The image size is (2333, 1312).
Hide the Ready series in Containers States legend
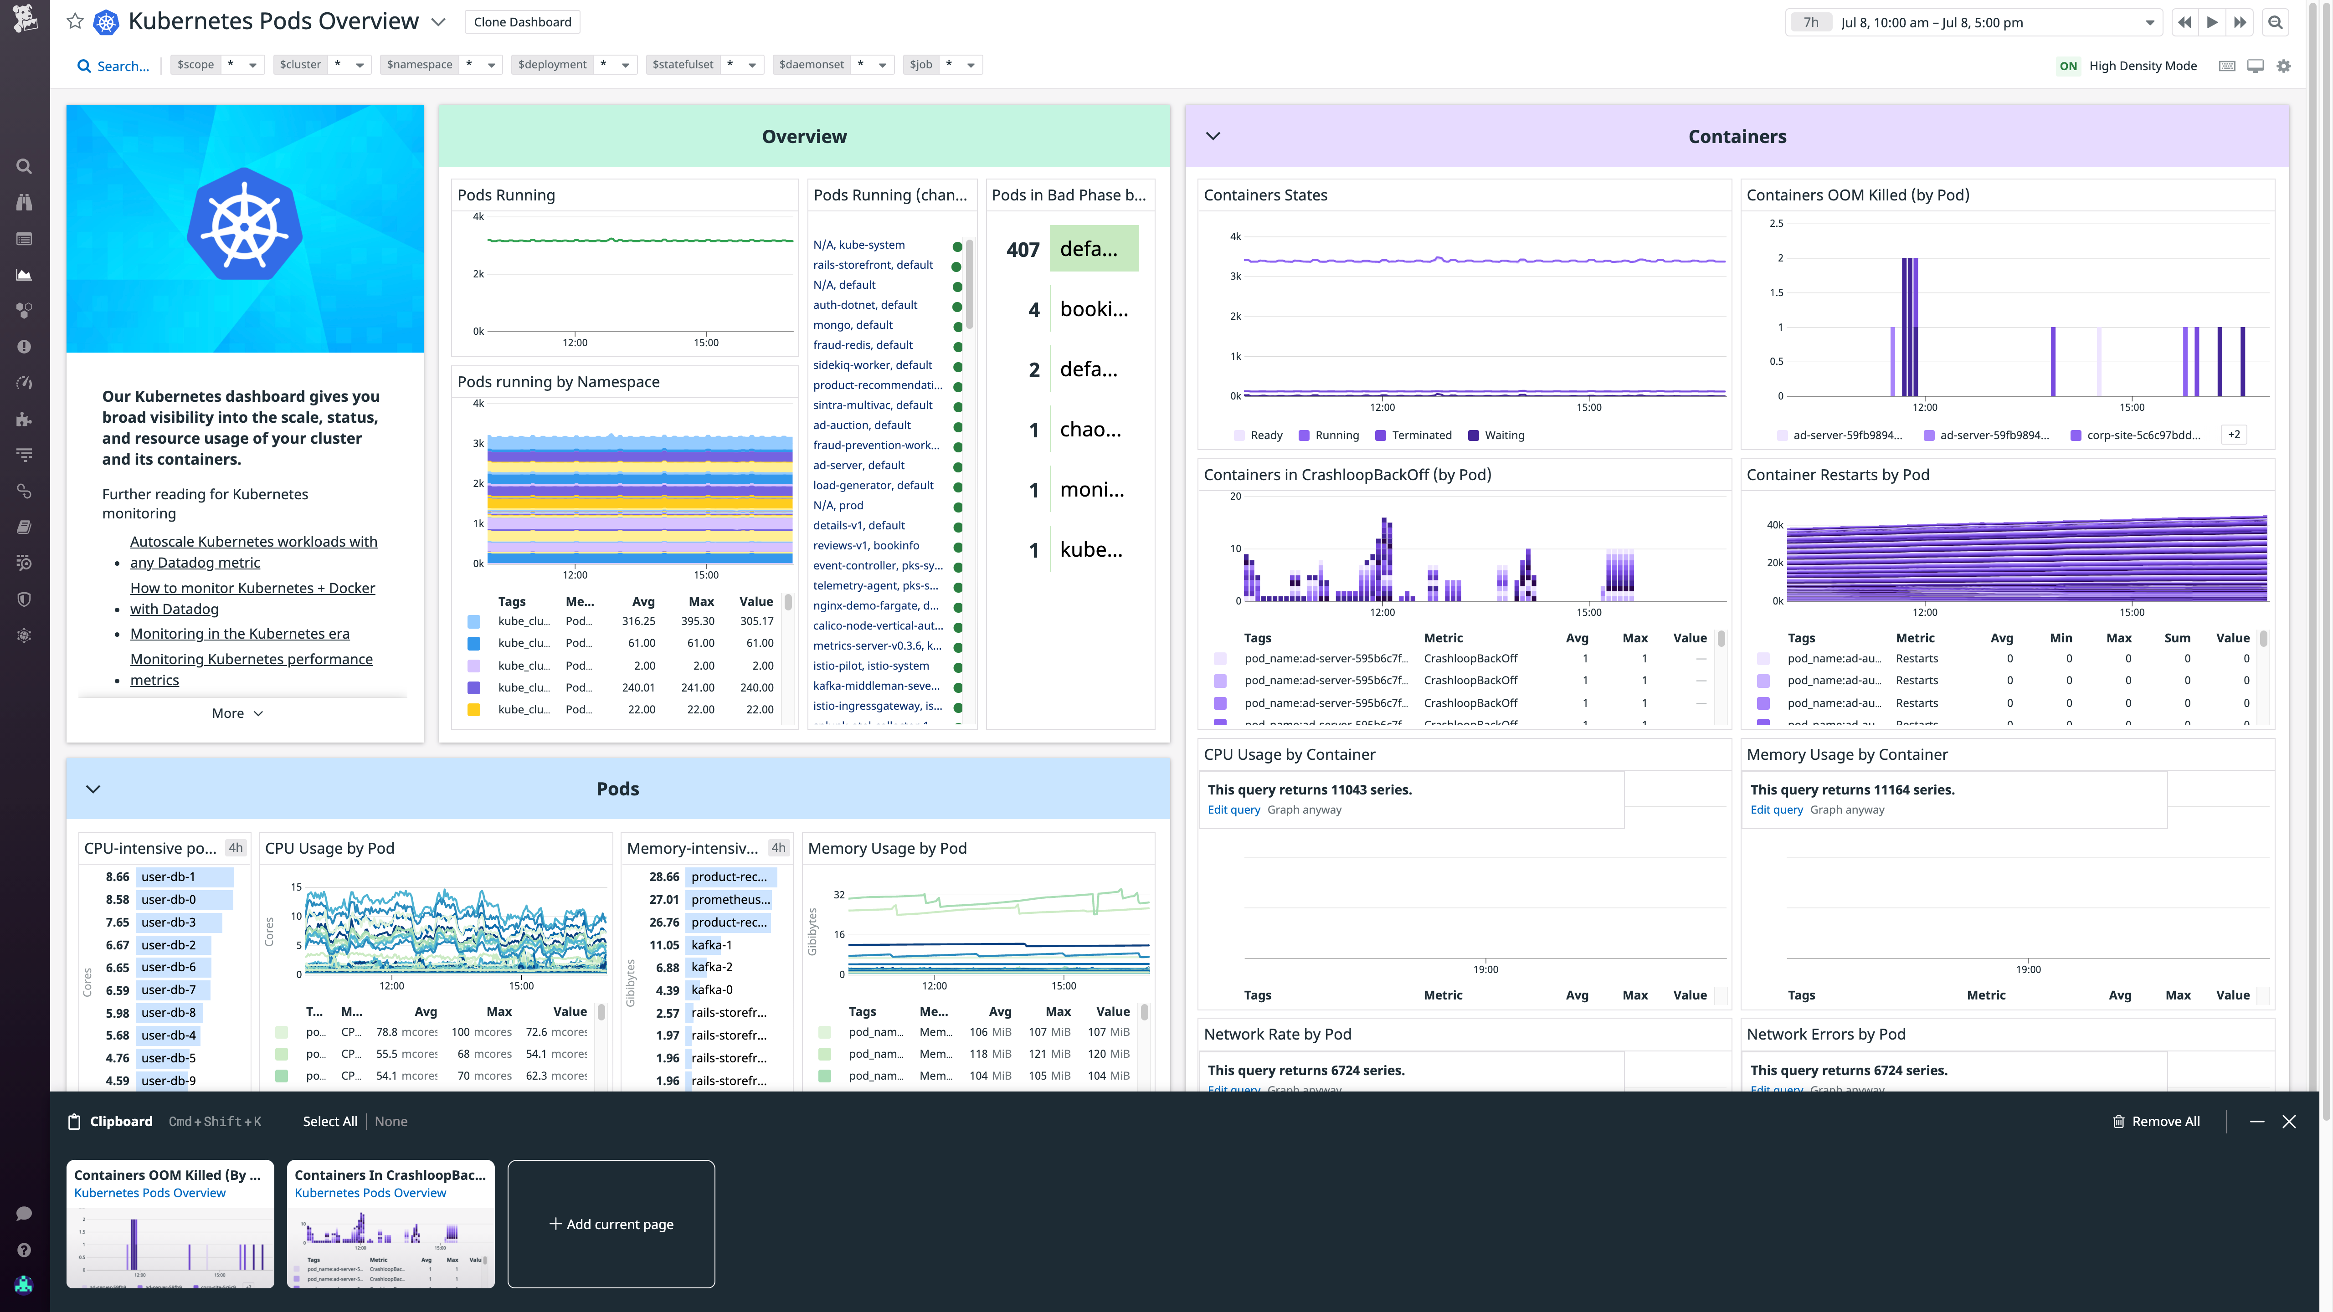[x=1261, y=436]
